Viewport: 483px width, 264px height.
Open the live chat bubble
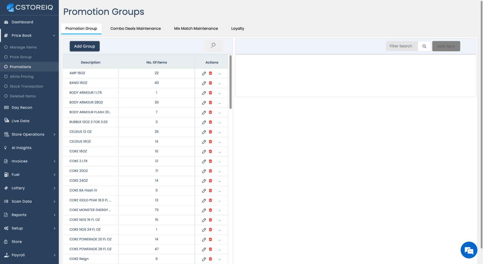[x=469, y=250]
